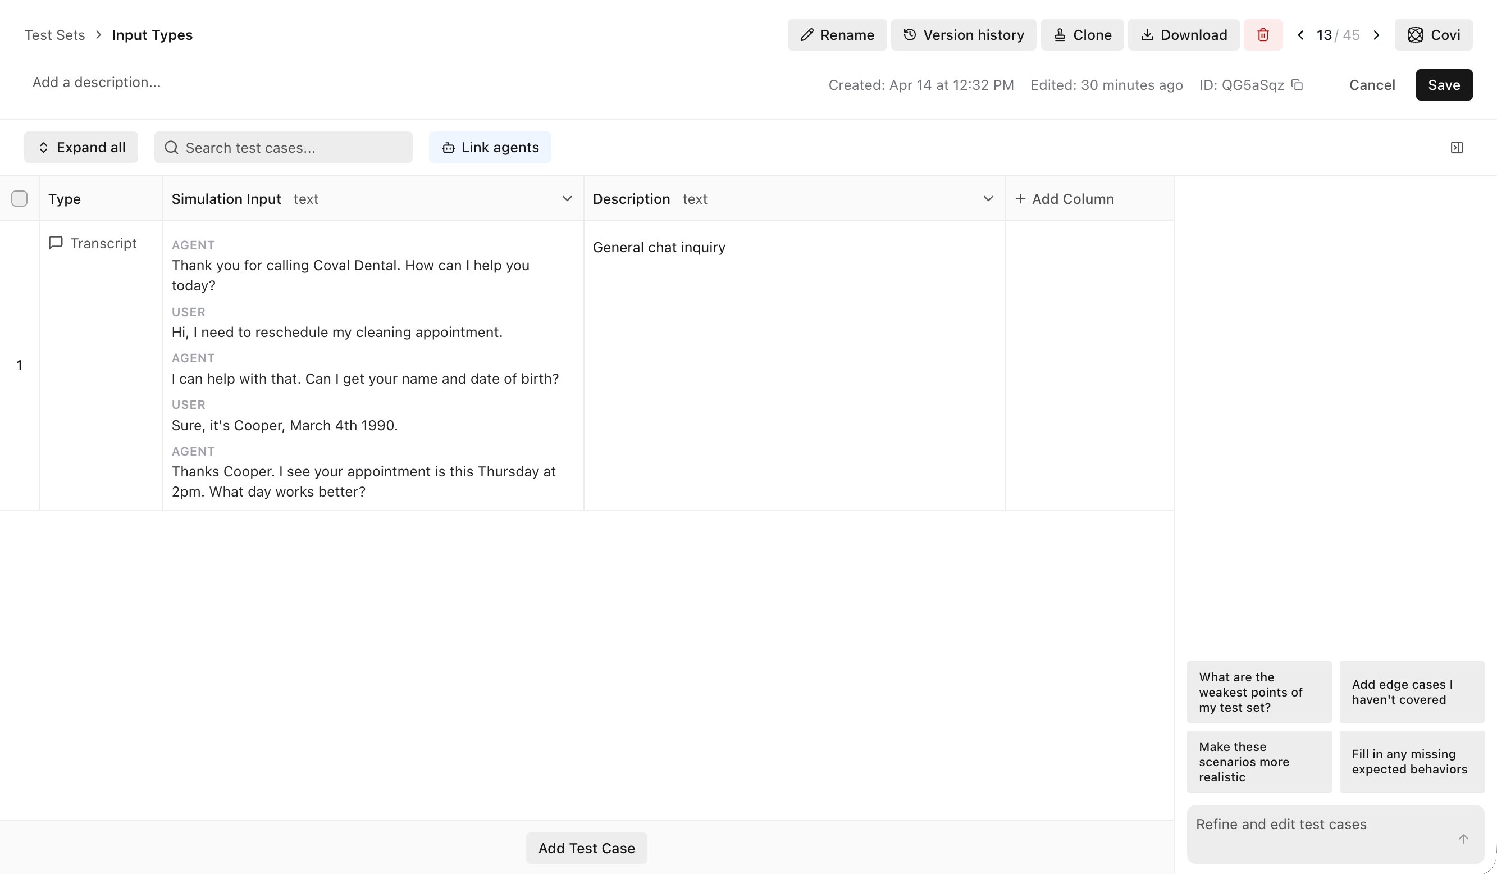1497x874 pixels.
Task: Open the Covi assistant
Action: click(1434, 35)
